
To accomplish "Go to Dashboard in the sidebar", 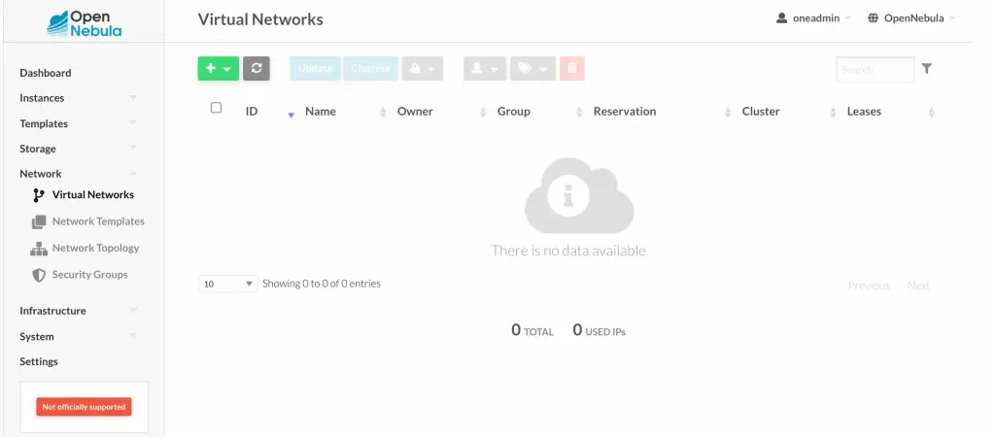I will (45, 73).
